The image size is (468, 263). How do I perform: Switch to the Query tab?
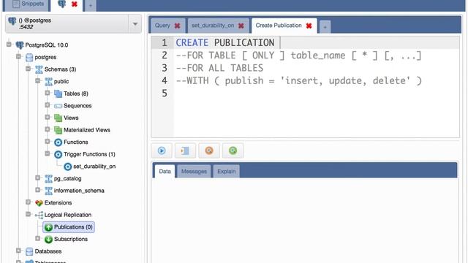tap(167, 26)
